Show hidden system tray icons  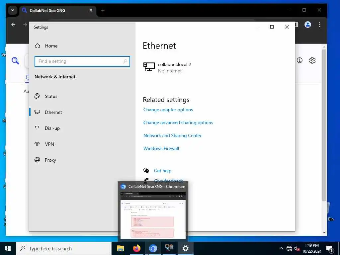coord(281,248)
